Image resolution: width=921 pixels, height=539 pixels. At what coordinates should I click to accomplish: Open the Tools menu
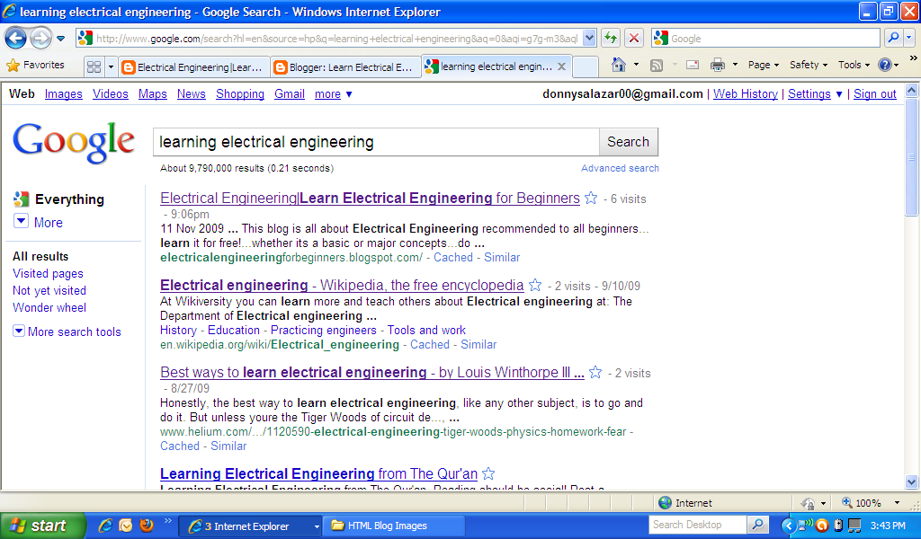point(854,65)
